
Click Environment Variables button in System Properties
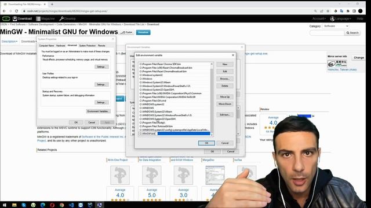click(x=98, y=112)
